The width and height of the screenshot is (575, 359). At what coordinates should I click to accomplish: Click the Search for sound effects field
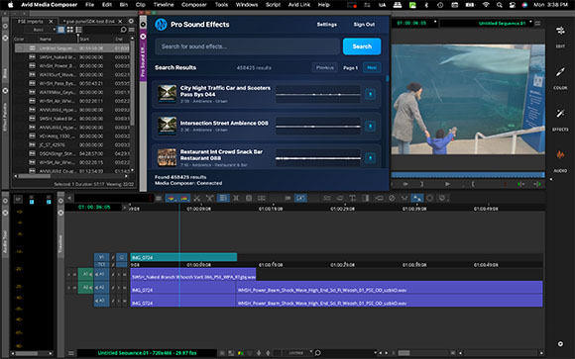(248, 46)
